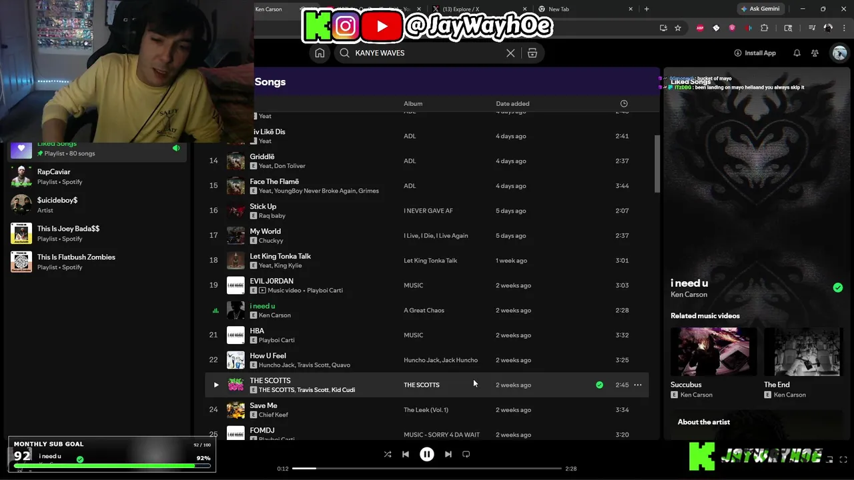
Task: Skip to the previous track
Action: pos(406,454)
